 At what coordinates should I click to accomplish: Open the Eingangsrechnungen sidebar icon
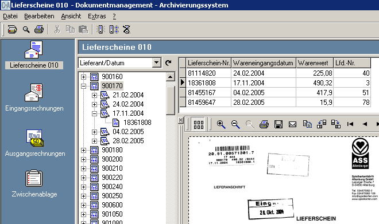click(34, 93)
